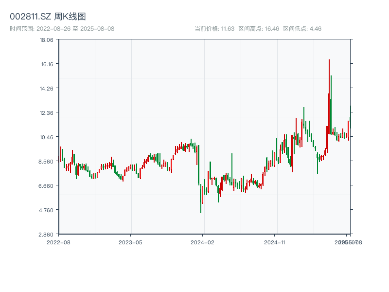Click the period high label 区间高点: 16.46
This screenshot has height=292, width=389.
(259, 29)
